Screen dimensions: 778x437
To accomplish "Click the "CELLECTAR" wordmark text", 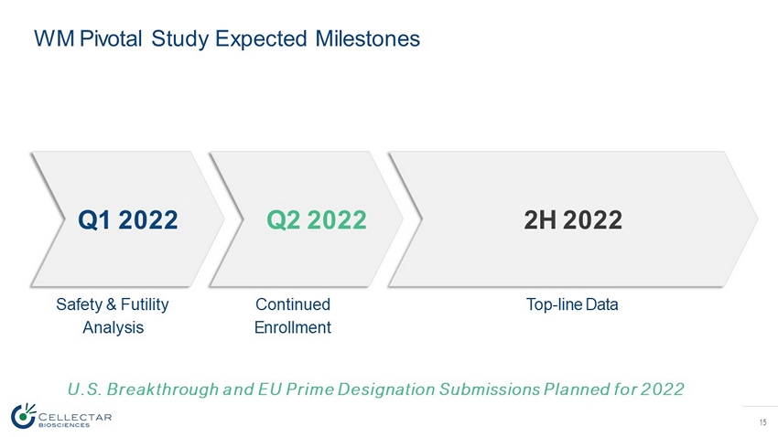I will [76, 416].
